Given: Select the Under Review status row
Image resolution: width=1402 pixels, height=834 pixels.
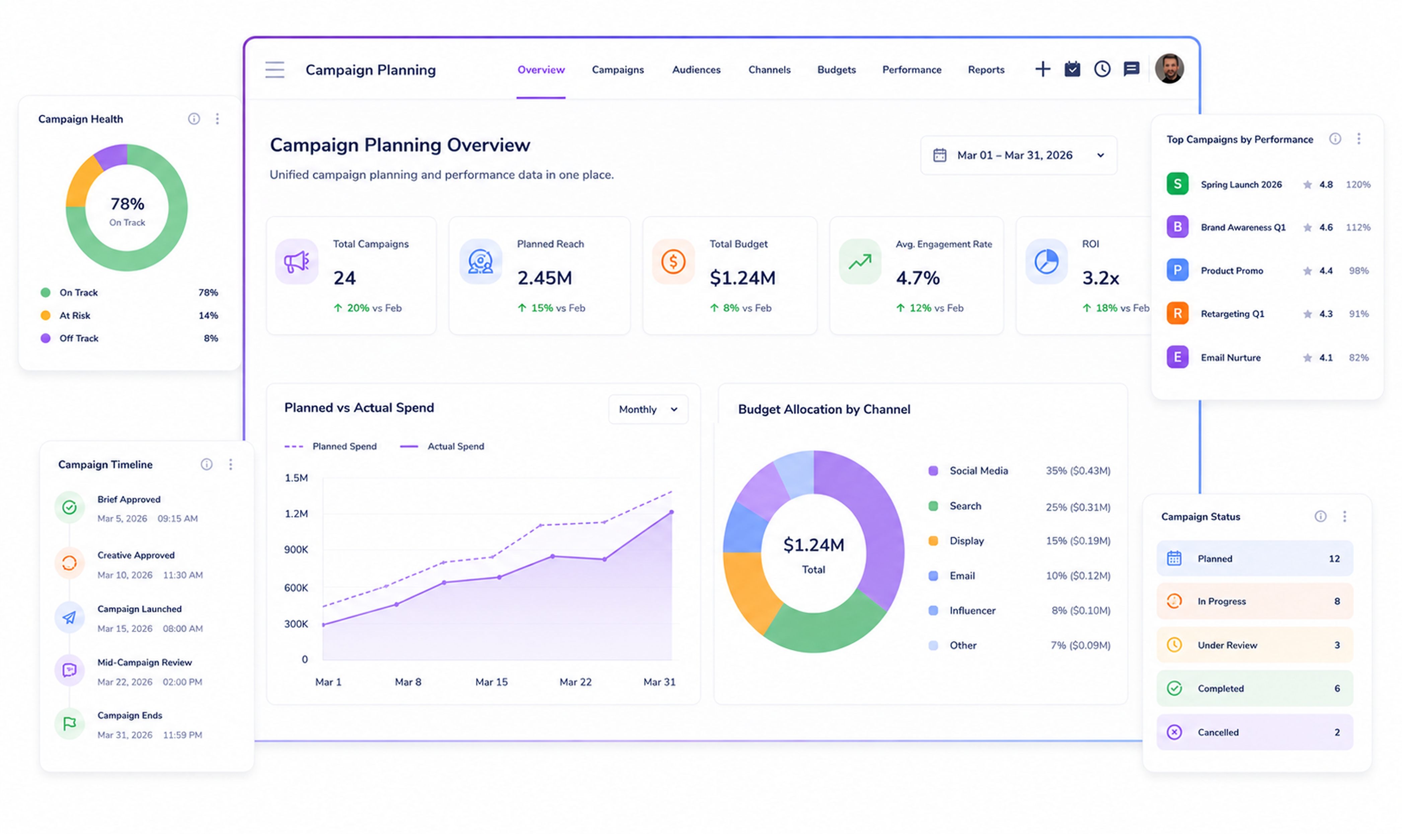Looking at the screenshot, I should point(1254,645).
